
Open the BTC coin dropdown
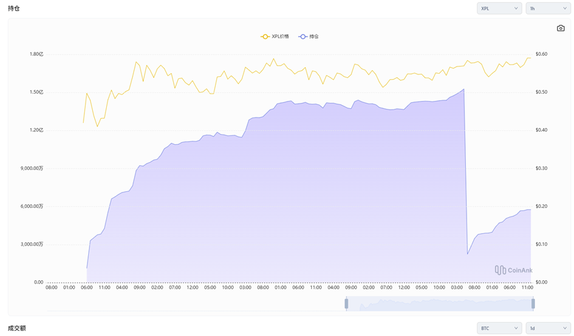click(498, 328)
